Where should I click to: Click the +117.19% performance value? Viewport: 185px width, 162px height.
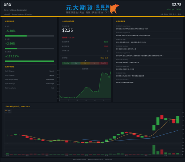(12, 56)
